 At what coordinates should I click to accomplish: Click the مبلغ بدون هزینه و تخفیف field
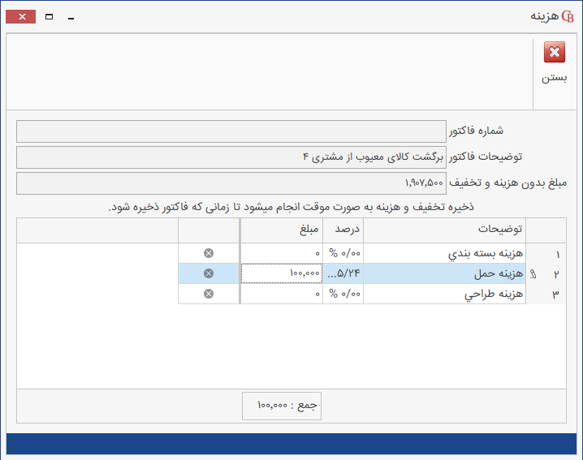click(231, 183)
